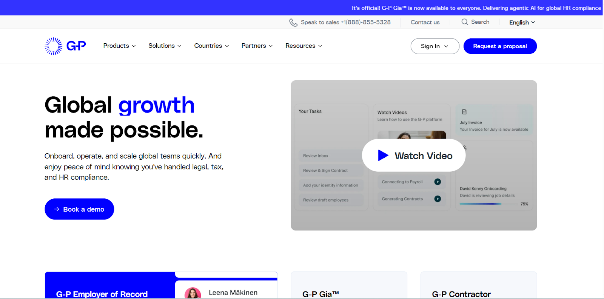604x299 pixels.
Task: Click the Book a demo button
Action: (79, 209)
